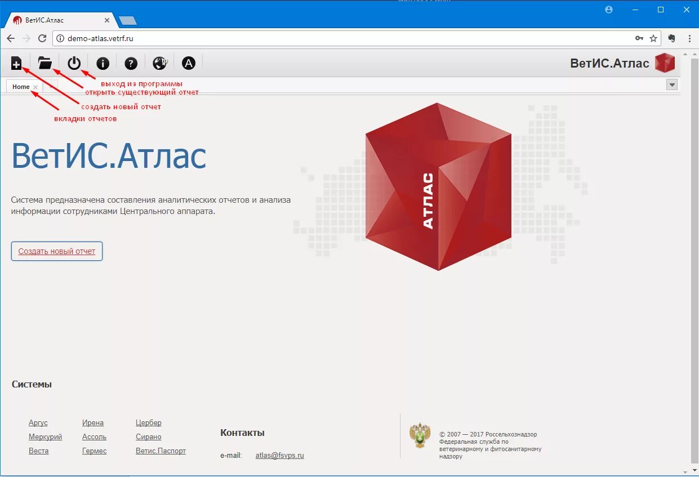Open the Ассоль system link
Image resolution: width=699 pixels, height=477 pixels.
(94, 436)
